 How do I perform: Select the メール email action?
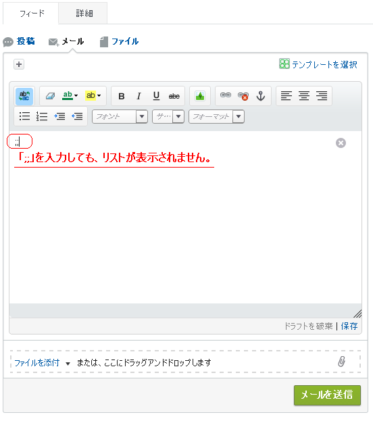tap(73, 41)
